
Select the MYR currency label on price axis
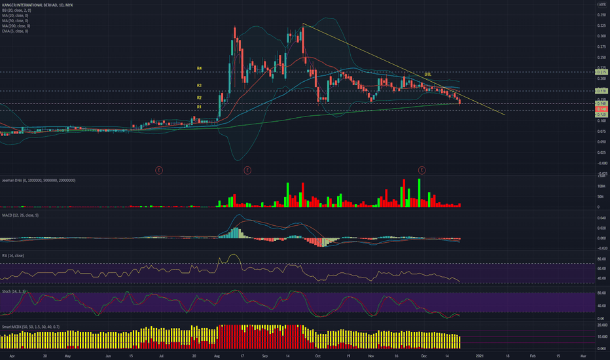(x=602, y=5)
